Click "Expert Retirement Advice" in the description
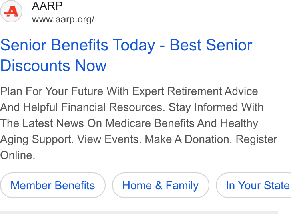This screenshot has height=214, width=291. pos(195,91)
